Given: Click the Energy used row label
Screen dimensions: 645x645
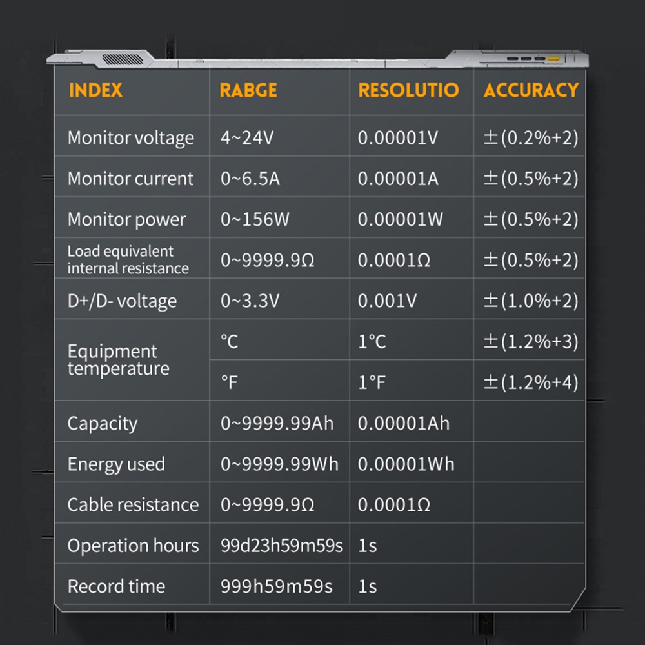Looking at the screenshot, I should 116,464.
